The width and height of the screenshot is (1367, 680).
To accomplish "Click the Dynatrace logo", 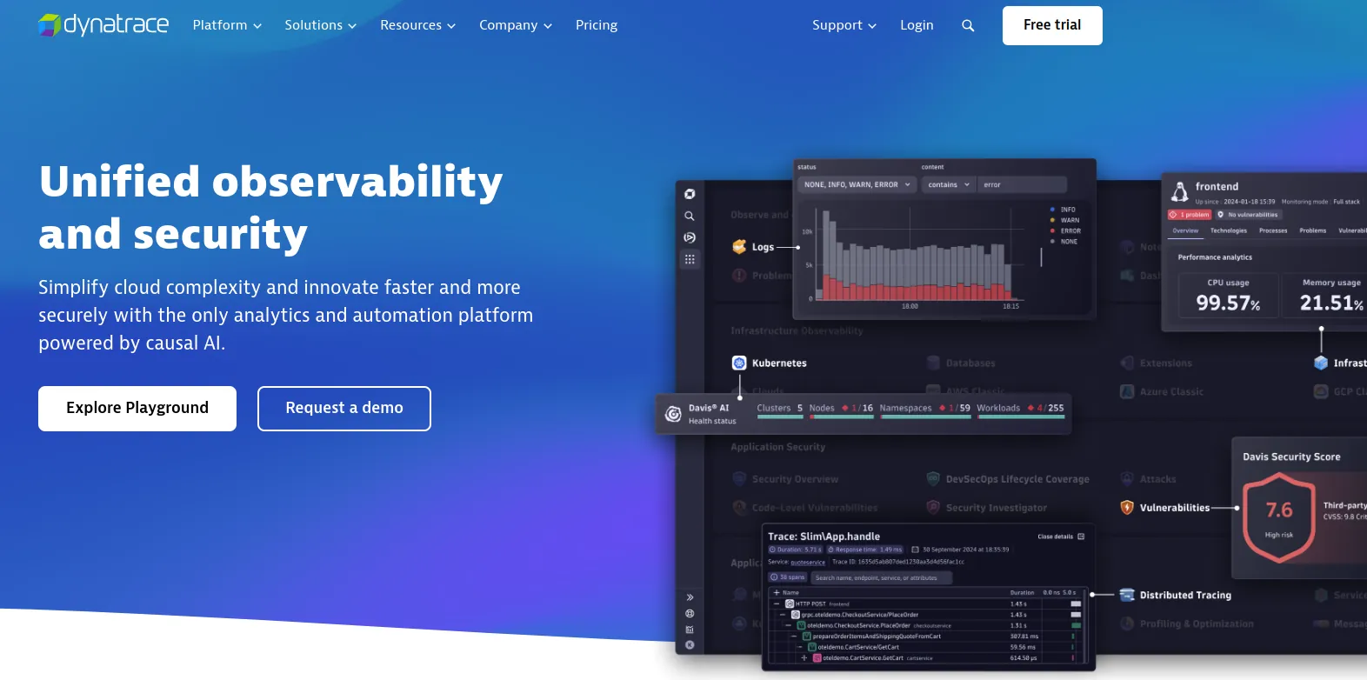I will 103,24.
